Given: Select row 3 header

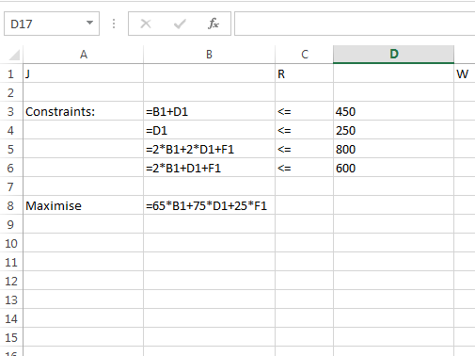Looking at the screenshot, I should click(x=11, y=112).
